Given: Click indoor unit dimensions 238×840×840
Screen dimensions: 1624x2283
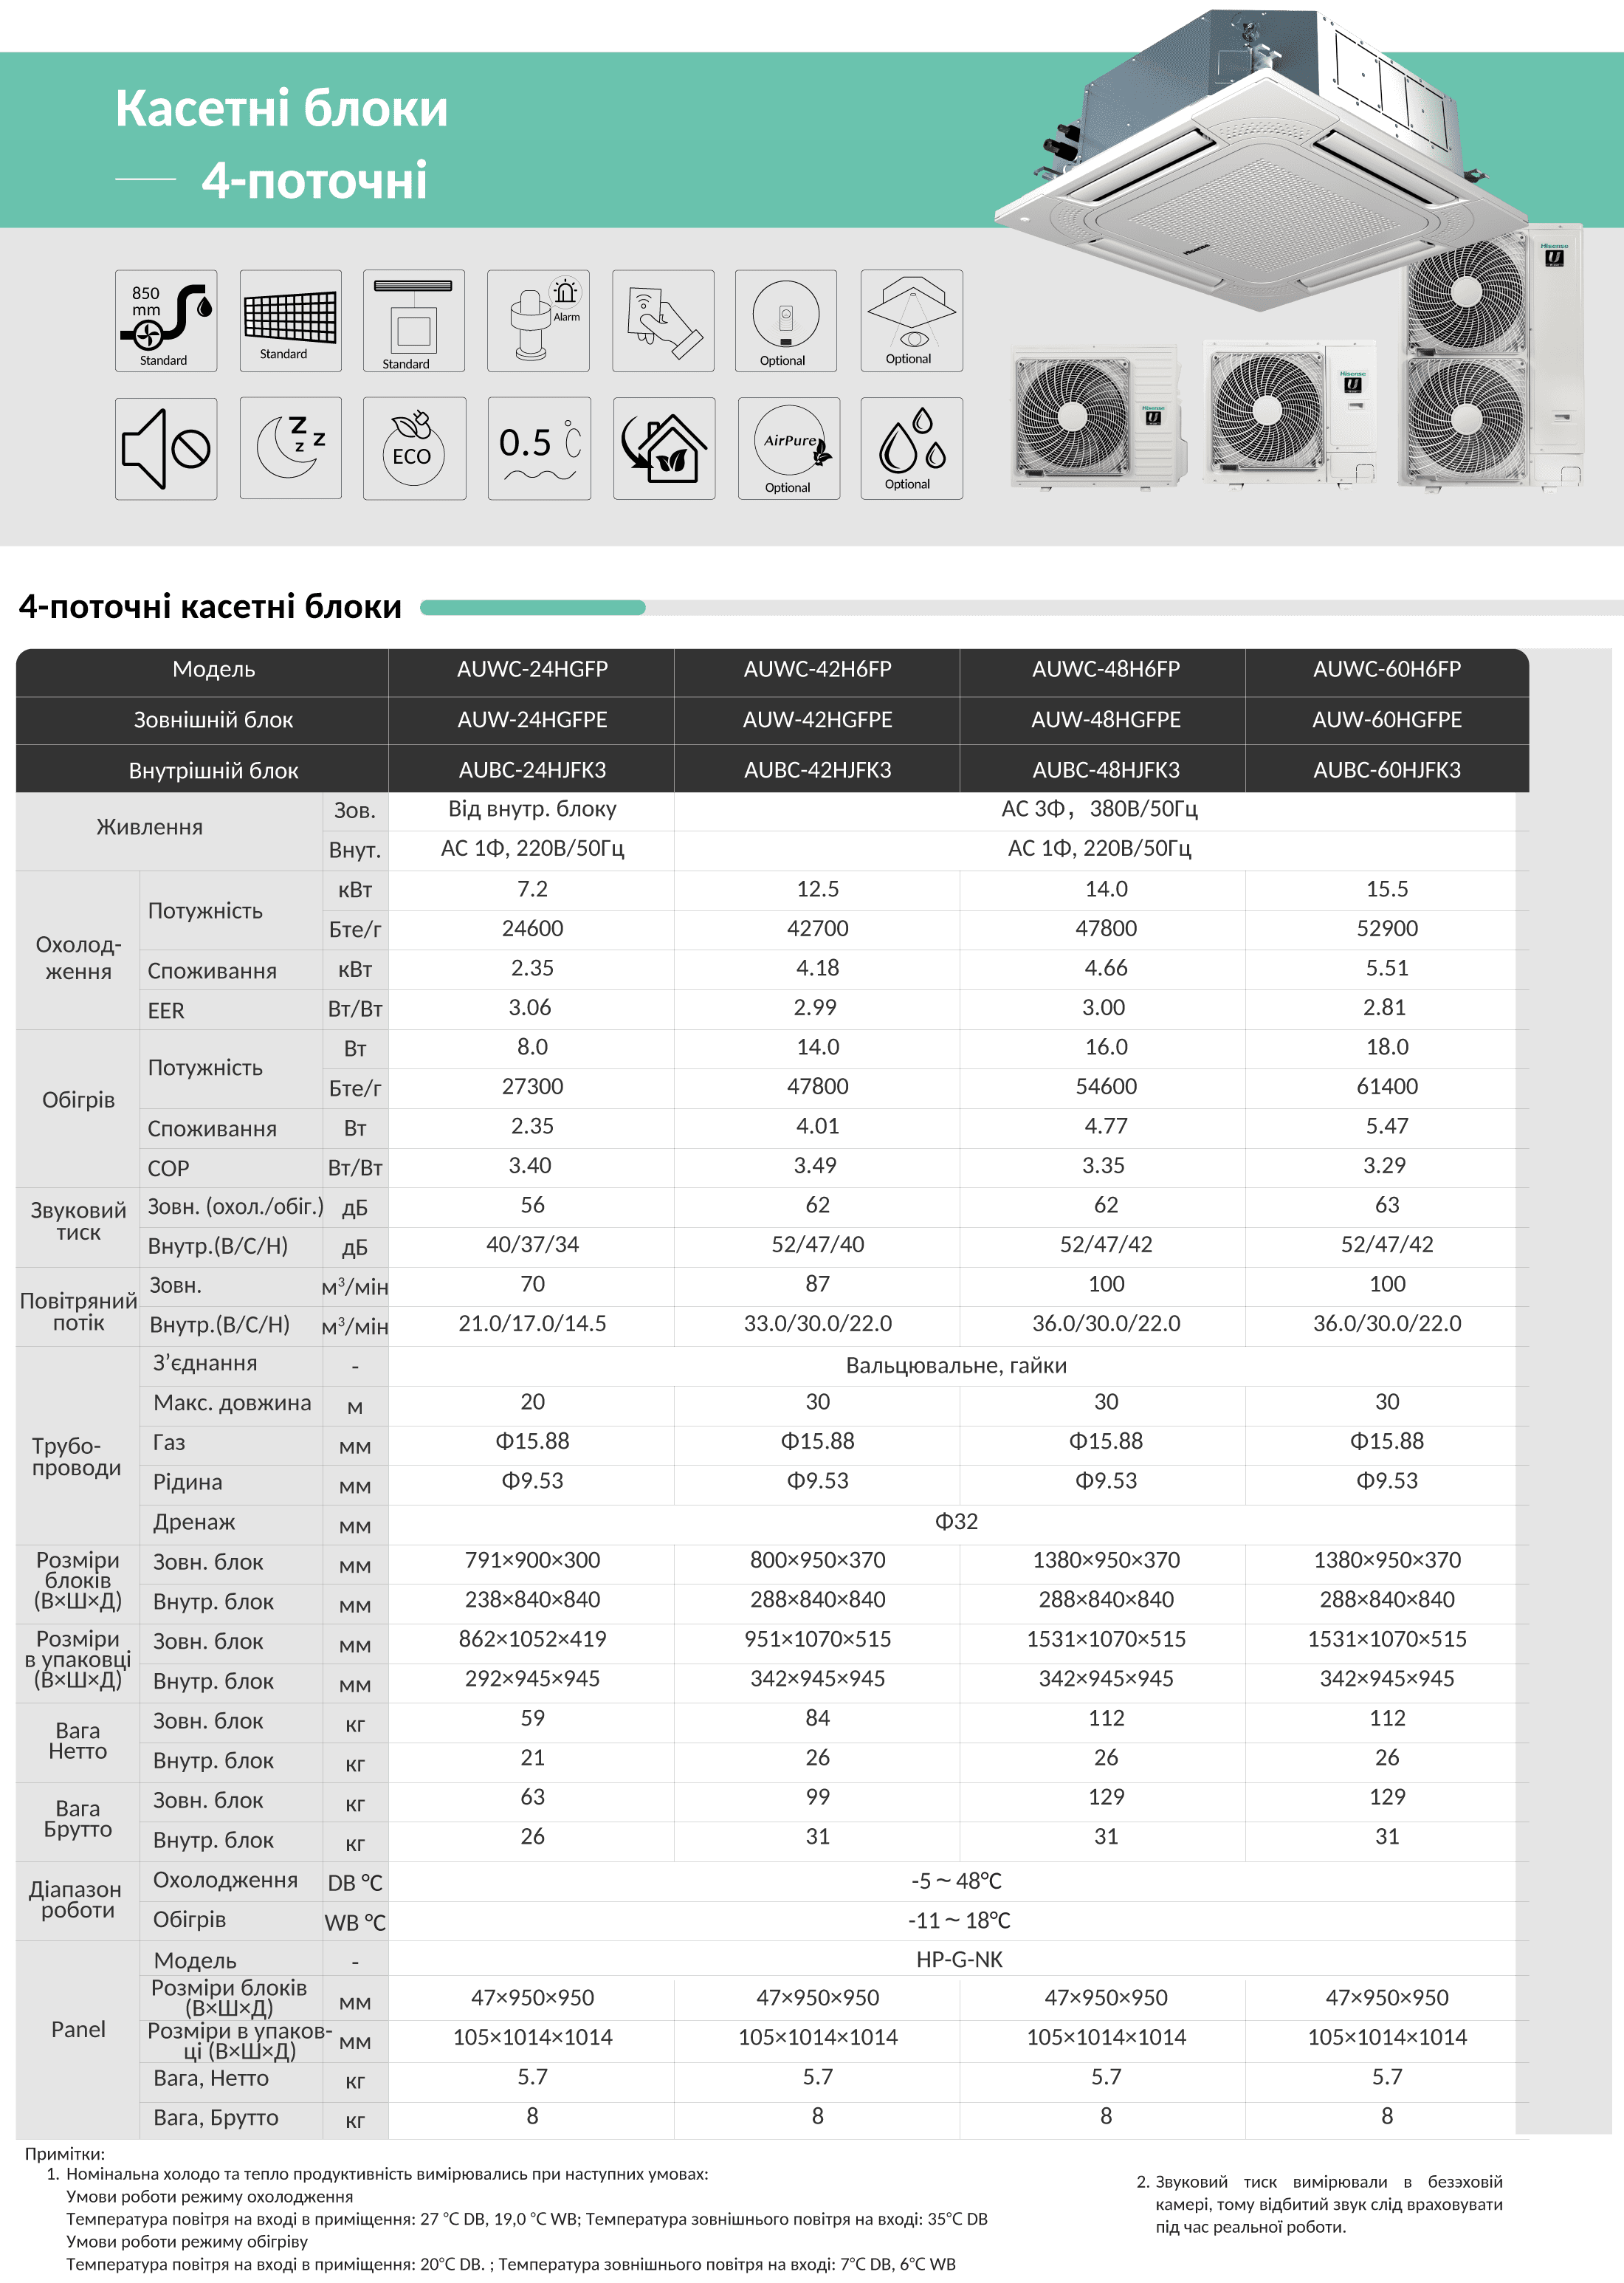Looking at the screenshot, I should (x=532, y=1599).
